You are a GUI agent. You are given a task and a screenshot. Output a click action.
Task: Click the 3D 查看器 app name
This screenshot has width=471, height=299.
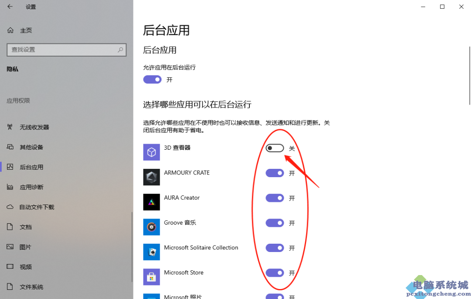(x=177, y=148)
